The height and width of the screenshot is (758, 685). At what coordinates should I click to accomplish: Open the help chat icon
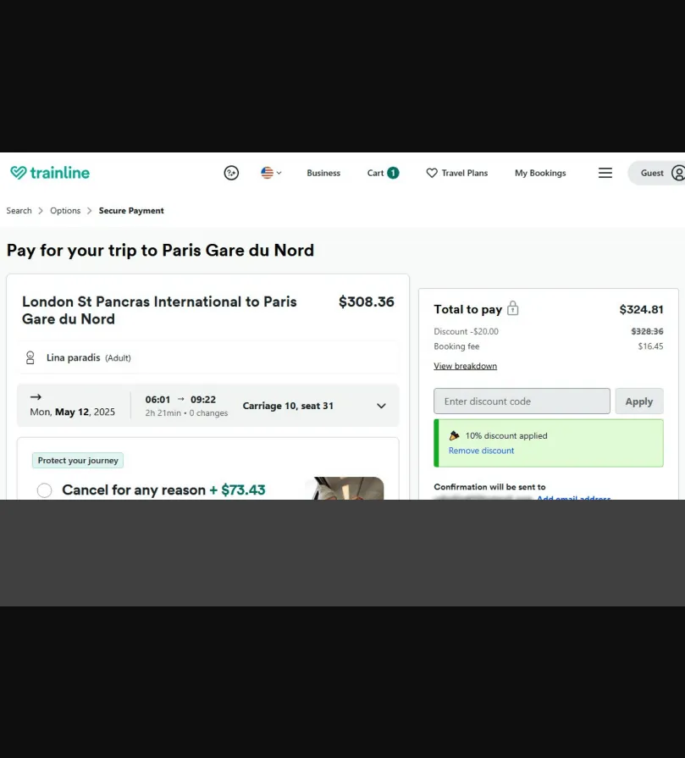point(231,173)
